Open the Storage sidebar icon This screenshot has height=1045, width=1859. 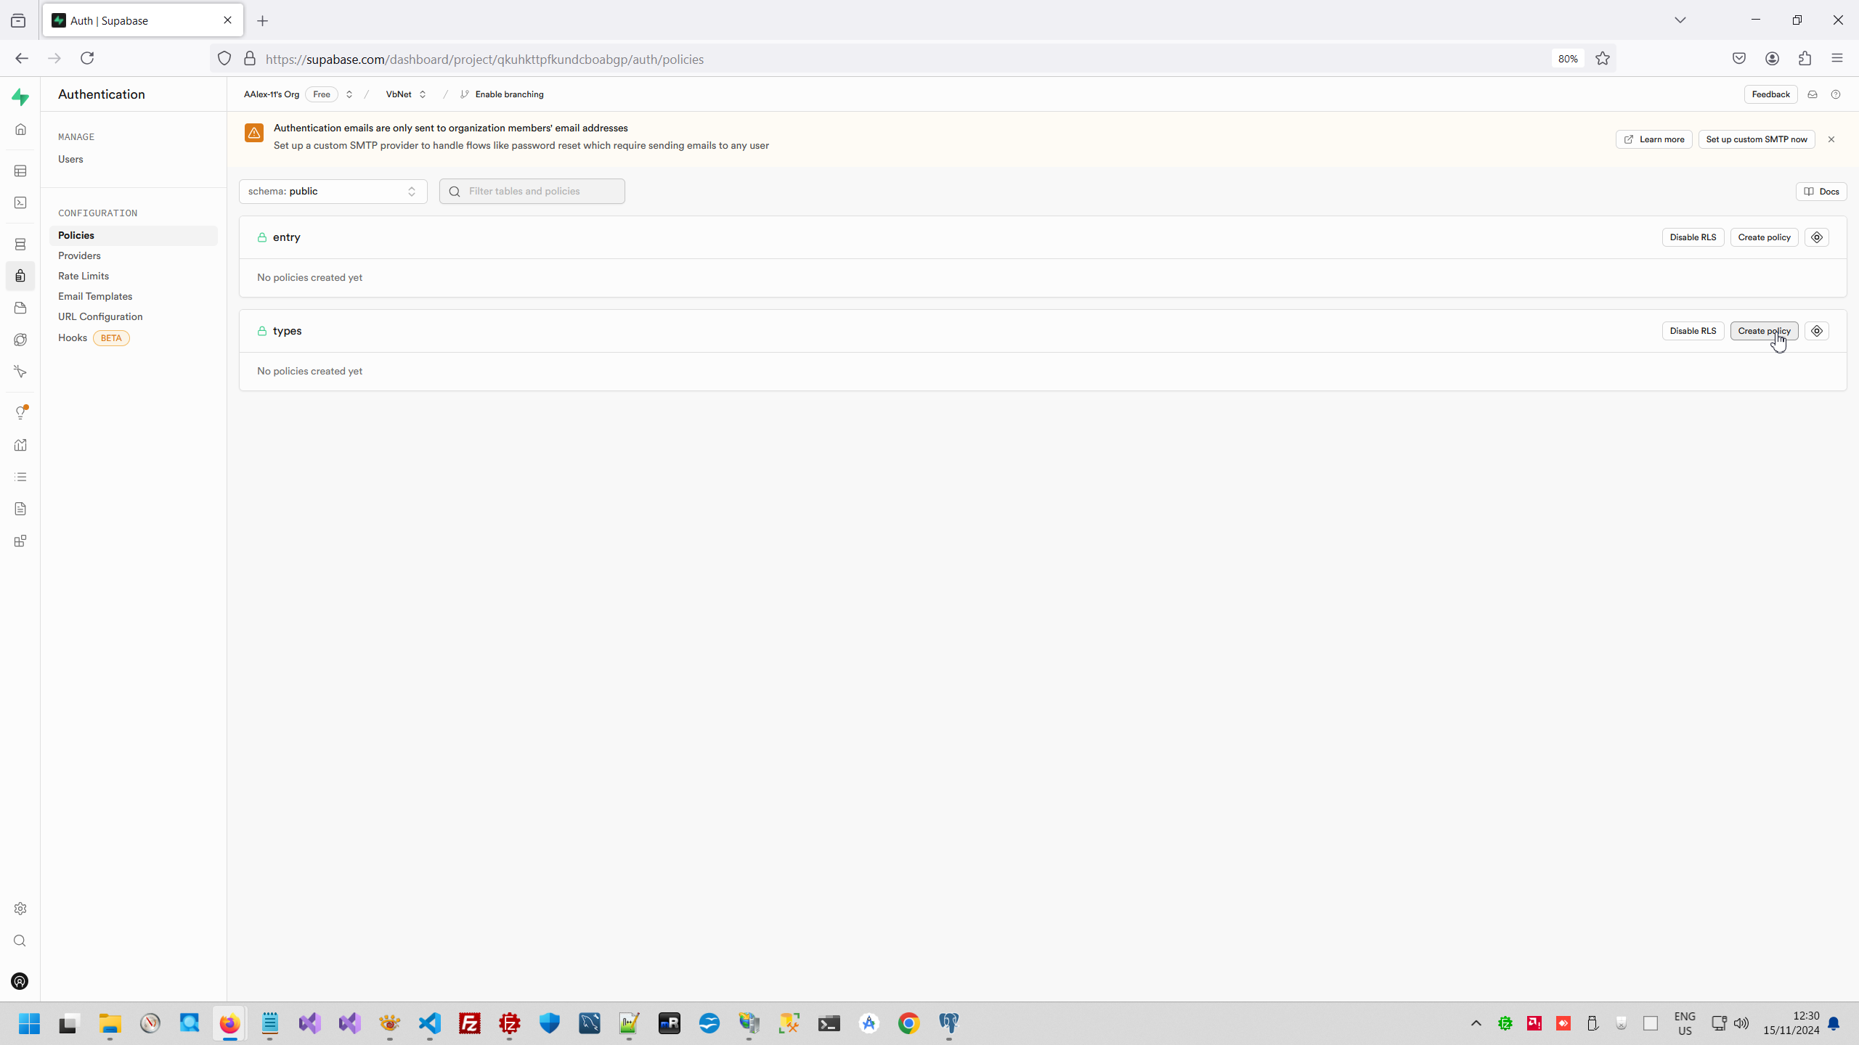tap(20, 308)
